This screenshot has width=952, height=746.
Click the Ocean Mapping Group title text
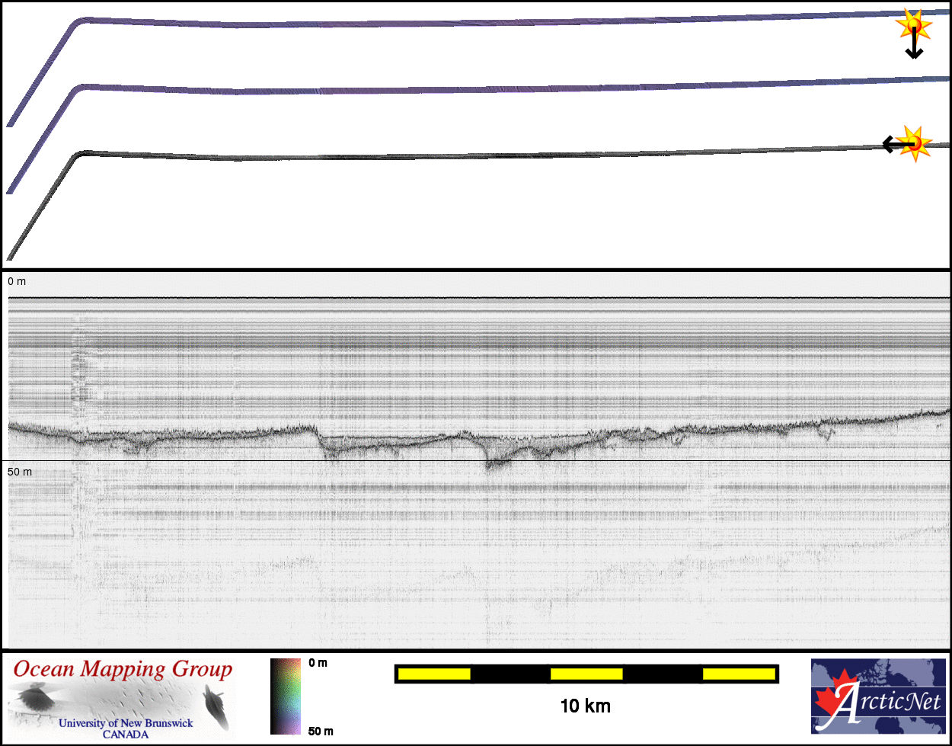point(123,670)
